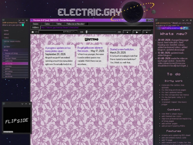The width and height of the screenshot is (193, 145).
Task: Open 'A progress update on too many plates spun' post
Action: [x=58, y=49]
